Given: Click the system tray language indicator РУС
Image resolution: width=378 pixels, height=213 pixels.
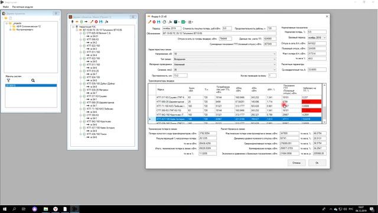Looking at the screenshot, I should coord(351,209).
